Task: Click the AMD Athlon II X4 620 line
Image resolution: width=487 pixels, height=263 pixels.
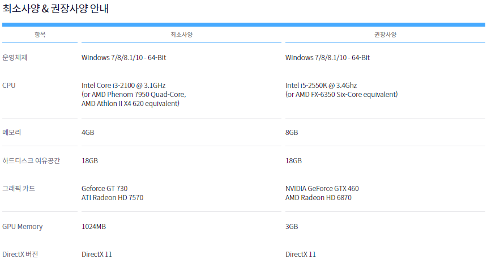Action: 130,103
